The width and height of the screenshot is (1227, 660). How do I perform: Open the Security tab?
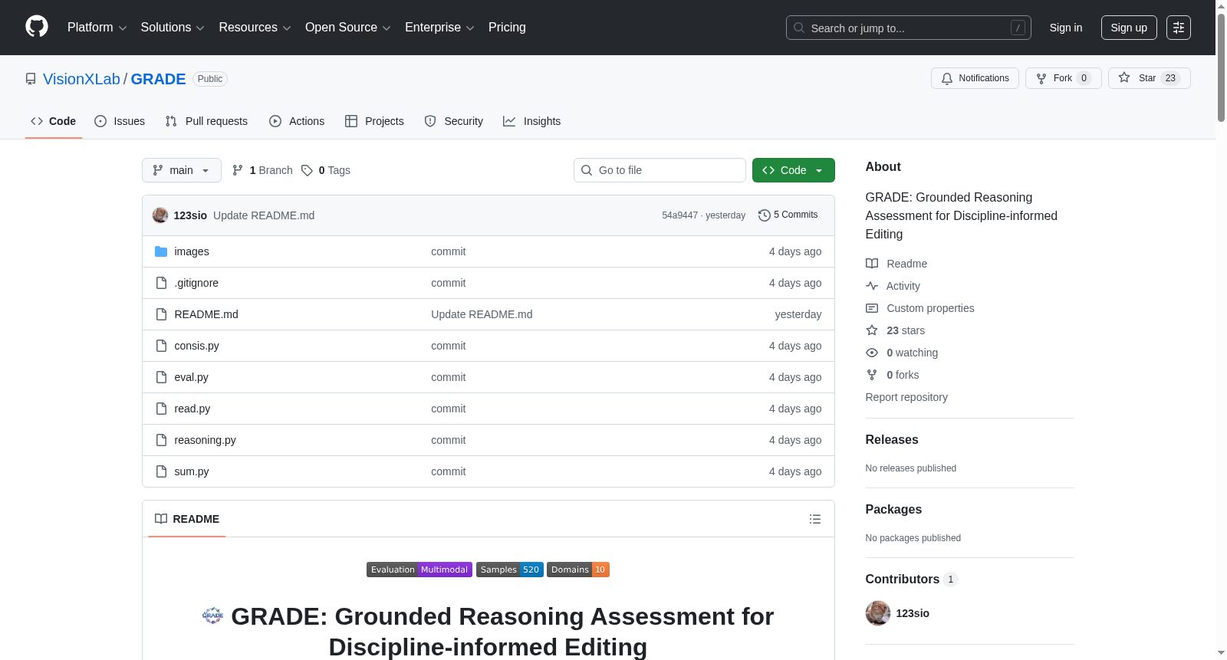coord(454,121)
